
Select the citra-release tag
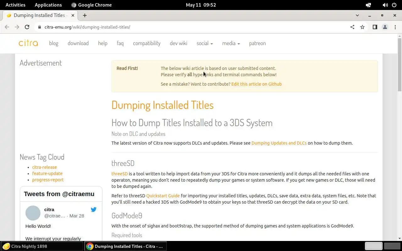coord(45,167)
